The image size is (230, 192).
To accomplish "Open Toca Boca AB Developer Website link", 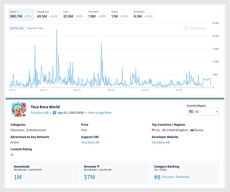I will [x=161, y=142].
